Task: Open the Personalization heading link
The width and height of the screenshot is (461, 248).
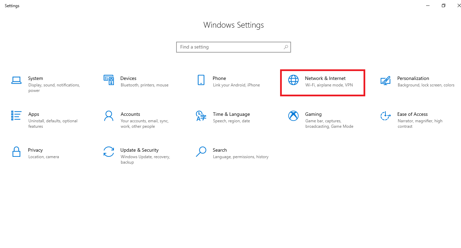Action: [x=413, y=78]
